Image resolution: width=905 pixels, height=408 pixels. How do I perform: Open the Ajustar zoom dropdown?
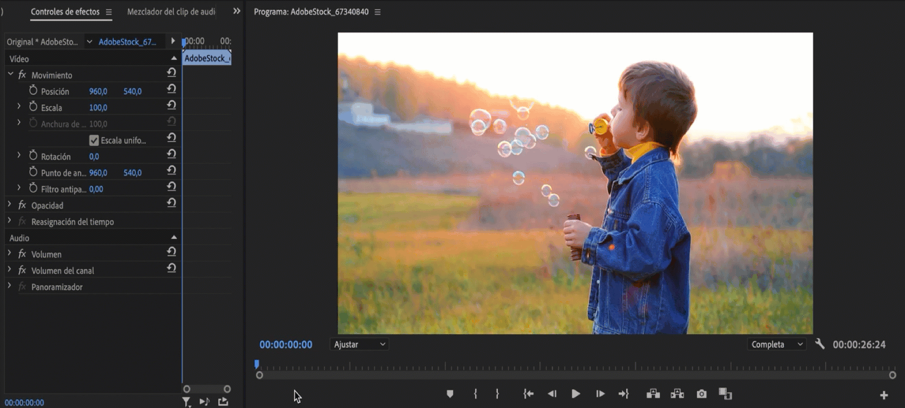click(360, 344)
